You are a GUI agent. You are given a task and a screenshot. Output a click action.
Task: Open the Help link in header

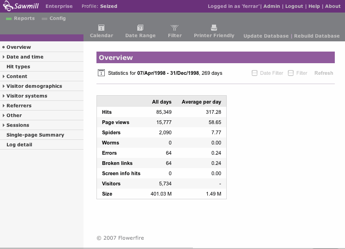(314, 7)
